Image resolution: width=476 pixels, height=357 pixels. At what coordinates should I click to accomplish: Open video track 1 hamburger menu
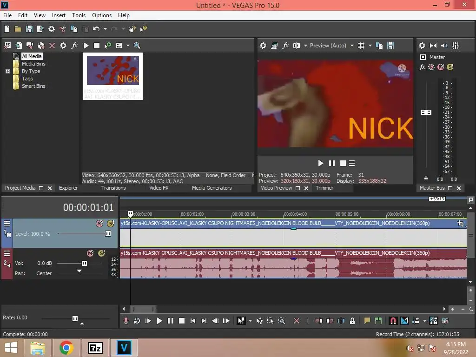point(7,224)
